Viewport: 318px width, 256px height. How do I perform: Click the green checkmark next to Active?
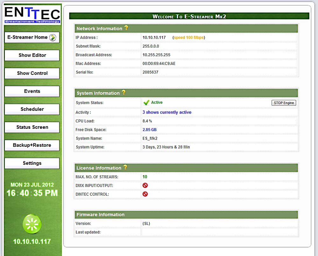coord(146,102)
